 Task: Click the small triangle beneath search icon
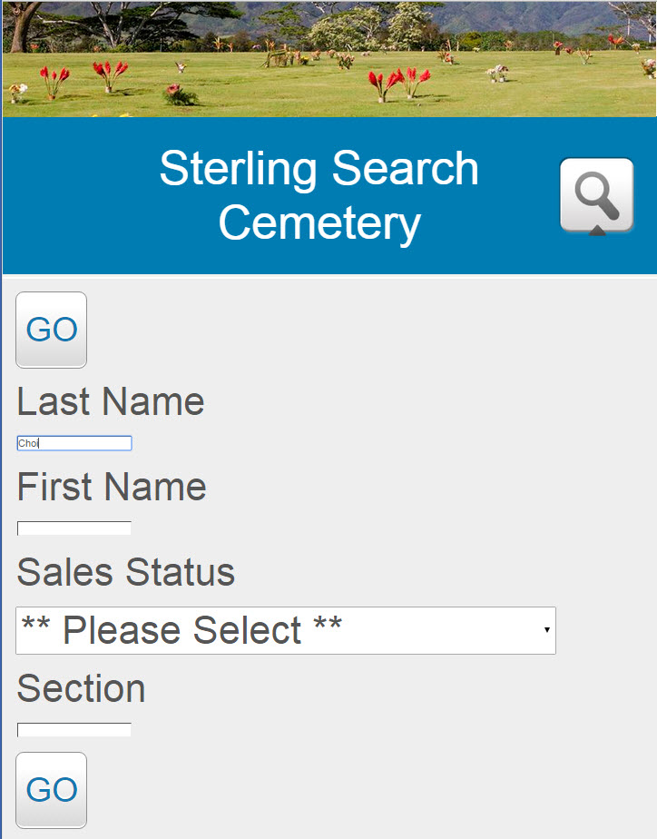[597, 231]
